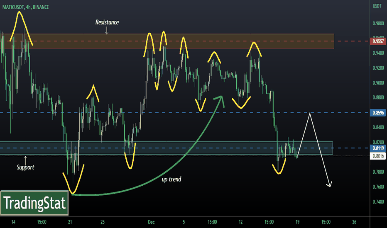Image resolution: width=387 pixels, height=228 pixels.
Task: Click the 5 date label on time axis
Action: (184, 222)
